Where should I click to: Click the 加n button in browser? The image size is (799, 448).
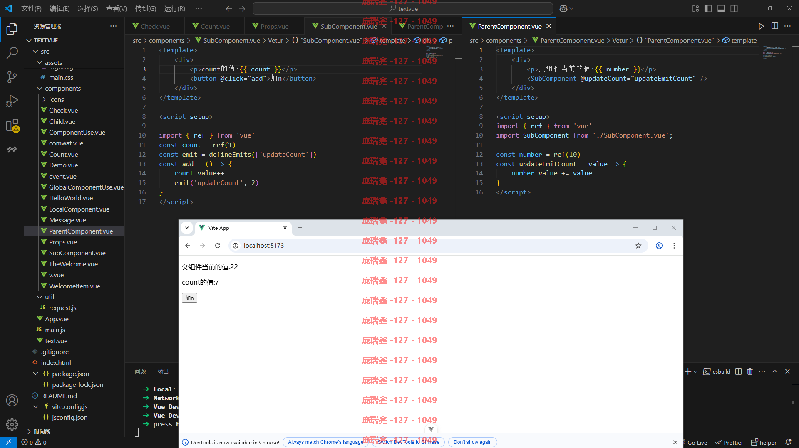(189, 298)
